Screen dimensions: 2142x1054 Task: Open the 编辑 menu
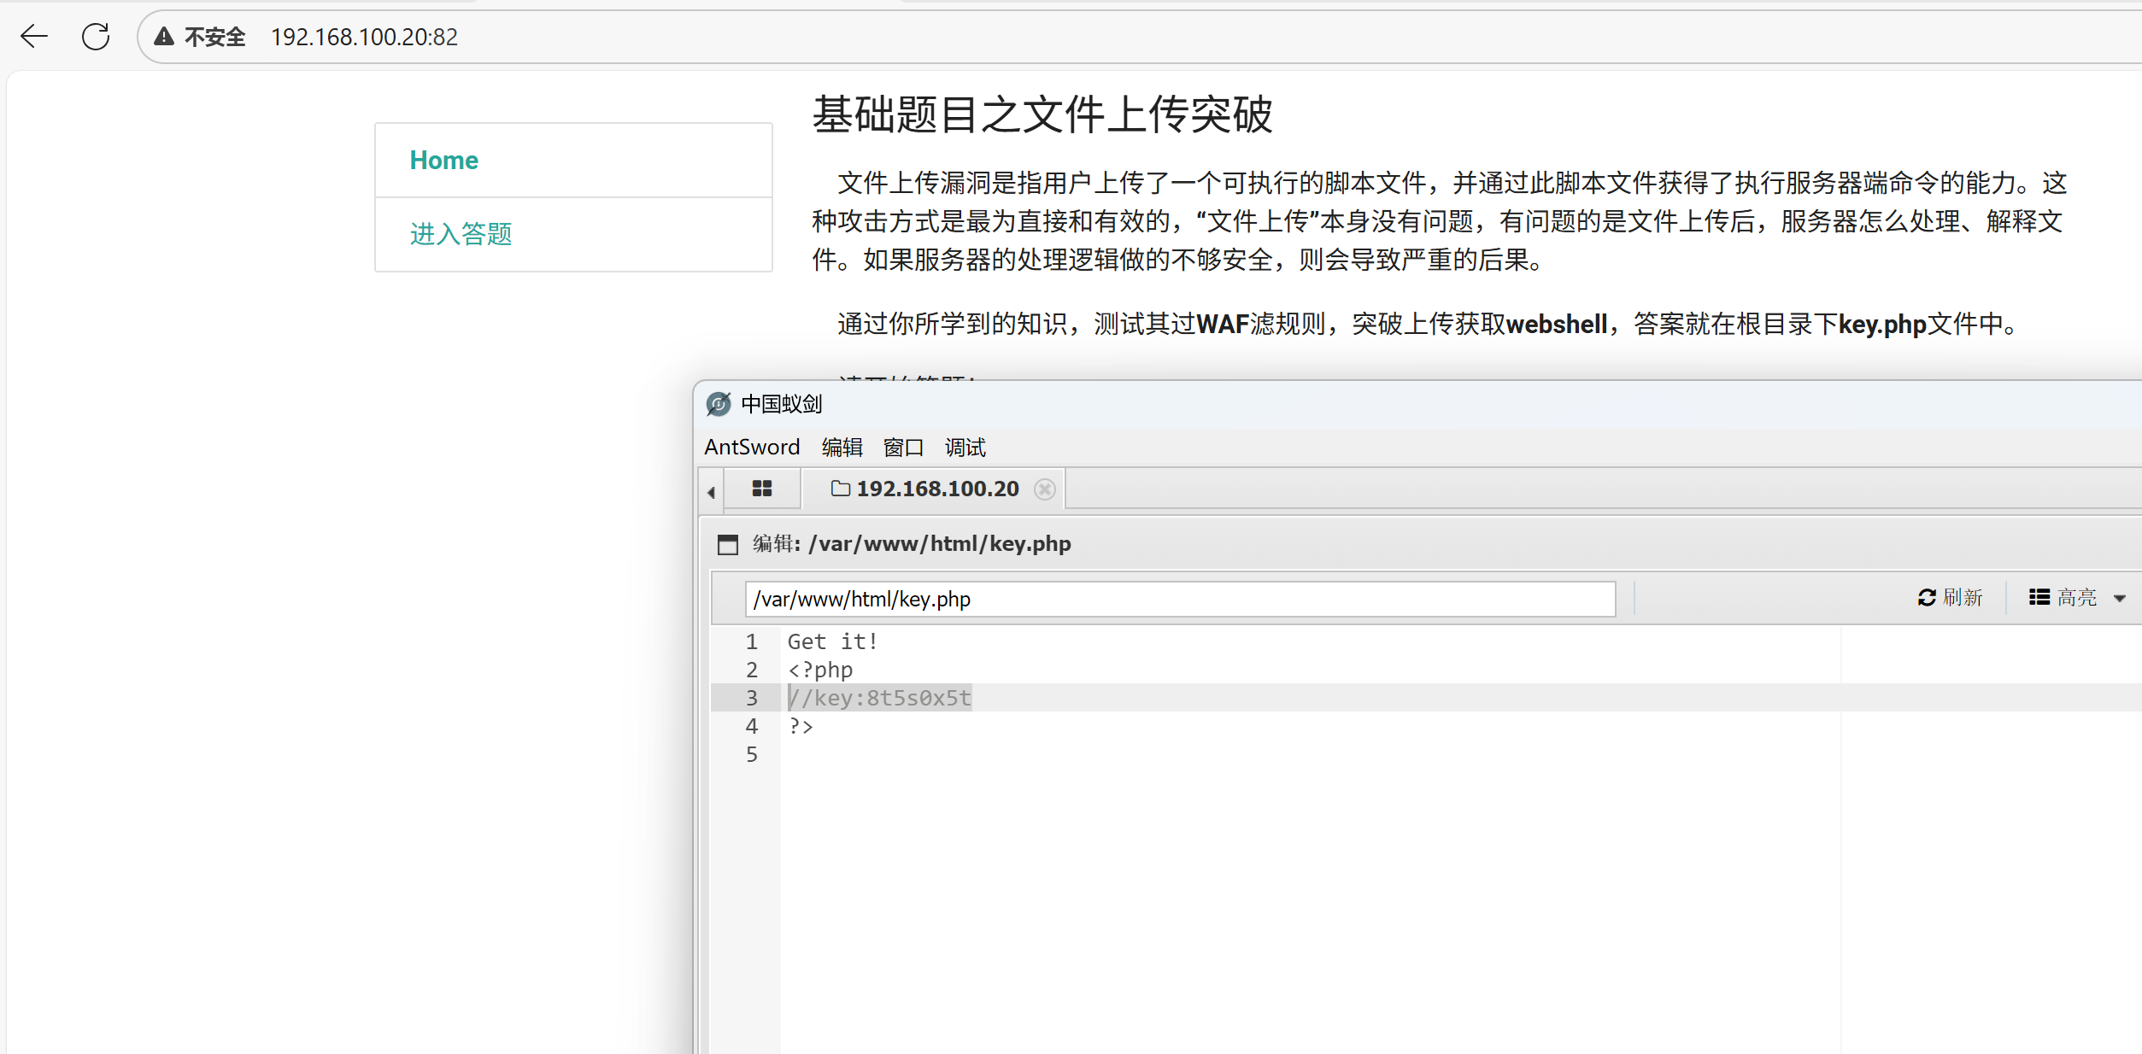tap(842, 447)
